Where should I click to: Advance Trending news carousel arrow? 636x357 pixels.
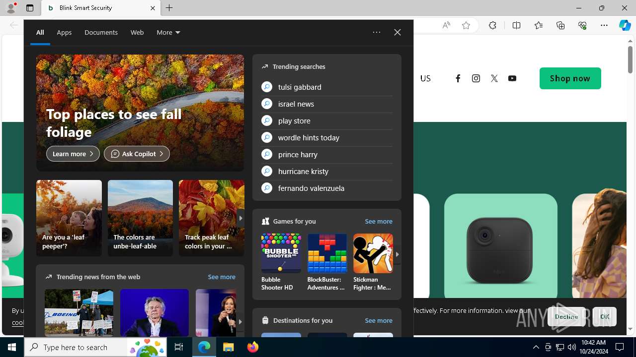pyautogui.click(x=240, y=321)
